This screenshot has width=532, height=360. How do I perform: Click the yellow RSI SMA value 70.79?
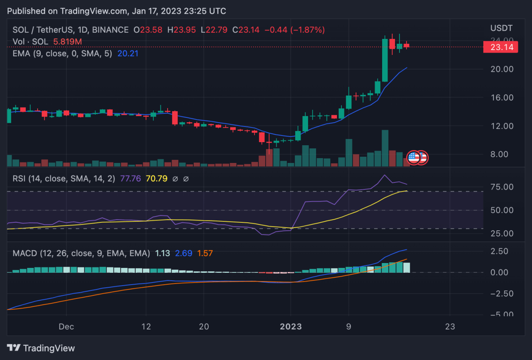[156, 179]
